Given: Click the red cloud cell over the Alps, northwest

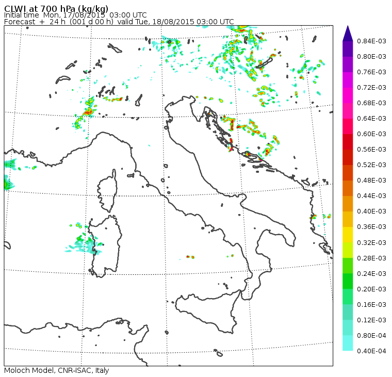Looking at the screenshot, I should (x=88, y=112).
